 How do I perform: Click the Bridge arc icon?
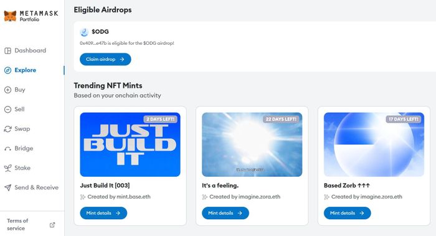point(7,149)
